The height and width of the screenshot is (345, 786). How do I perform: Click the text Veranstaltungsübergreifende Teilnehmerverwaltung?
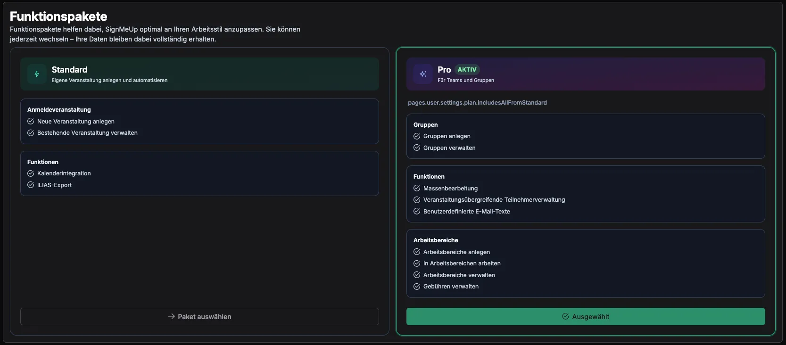click(x=494, y=200)
